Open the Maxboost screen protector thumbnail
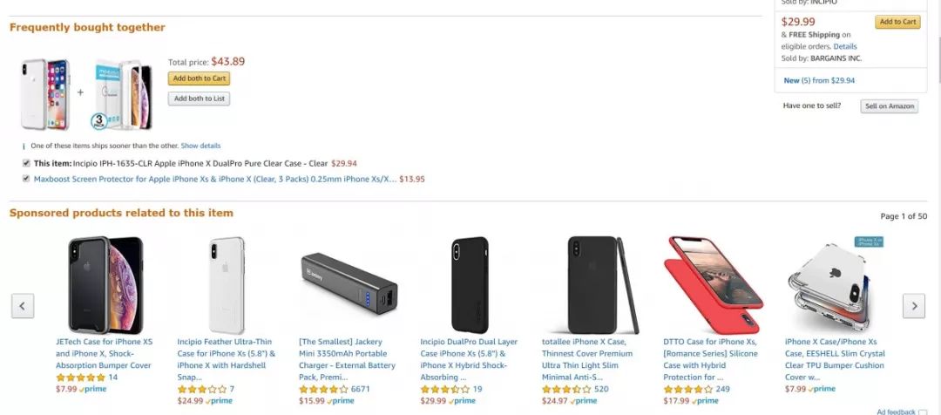Screen dimensions: 941x415 click(116, 96)
